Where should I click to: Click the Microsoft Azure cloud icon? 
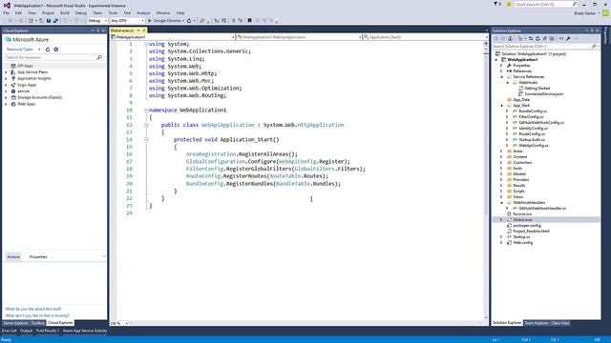pyautogui.click(x=8, y=40)
